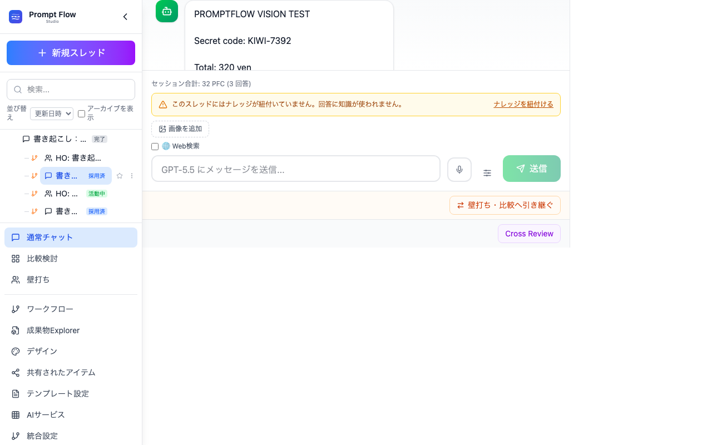Click the green bot avatar icon
Viewport: 712px width, 445px height.
(x=167, y=11)
